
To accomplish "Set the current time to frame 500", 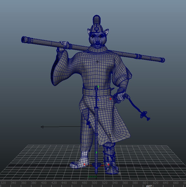I will pos(94,183).
